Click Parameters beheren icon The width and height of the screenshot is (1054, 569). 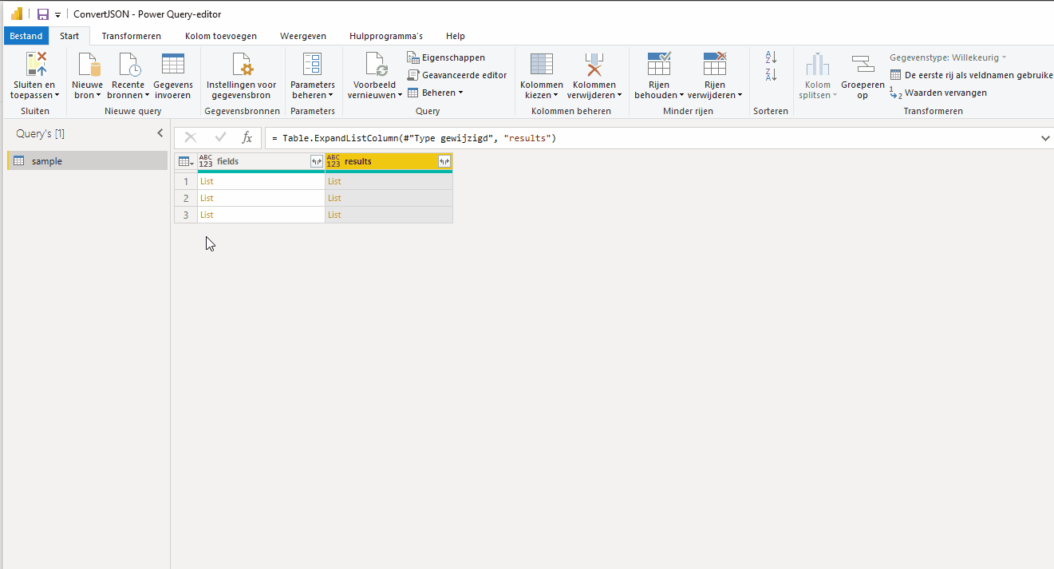pos(312,65)
